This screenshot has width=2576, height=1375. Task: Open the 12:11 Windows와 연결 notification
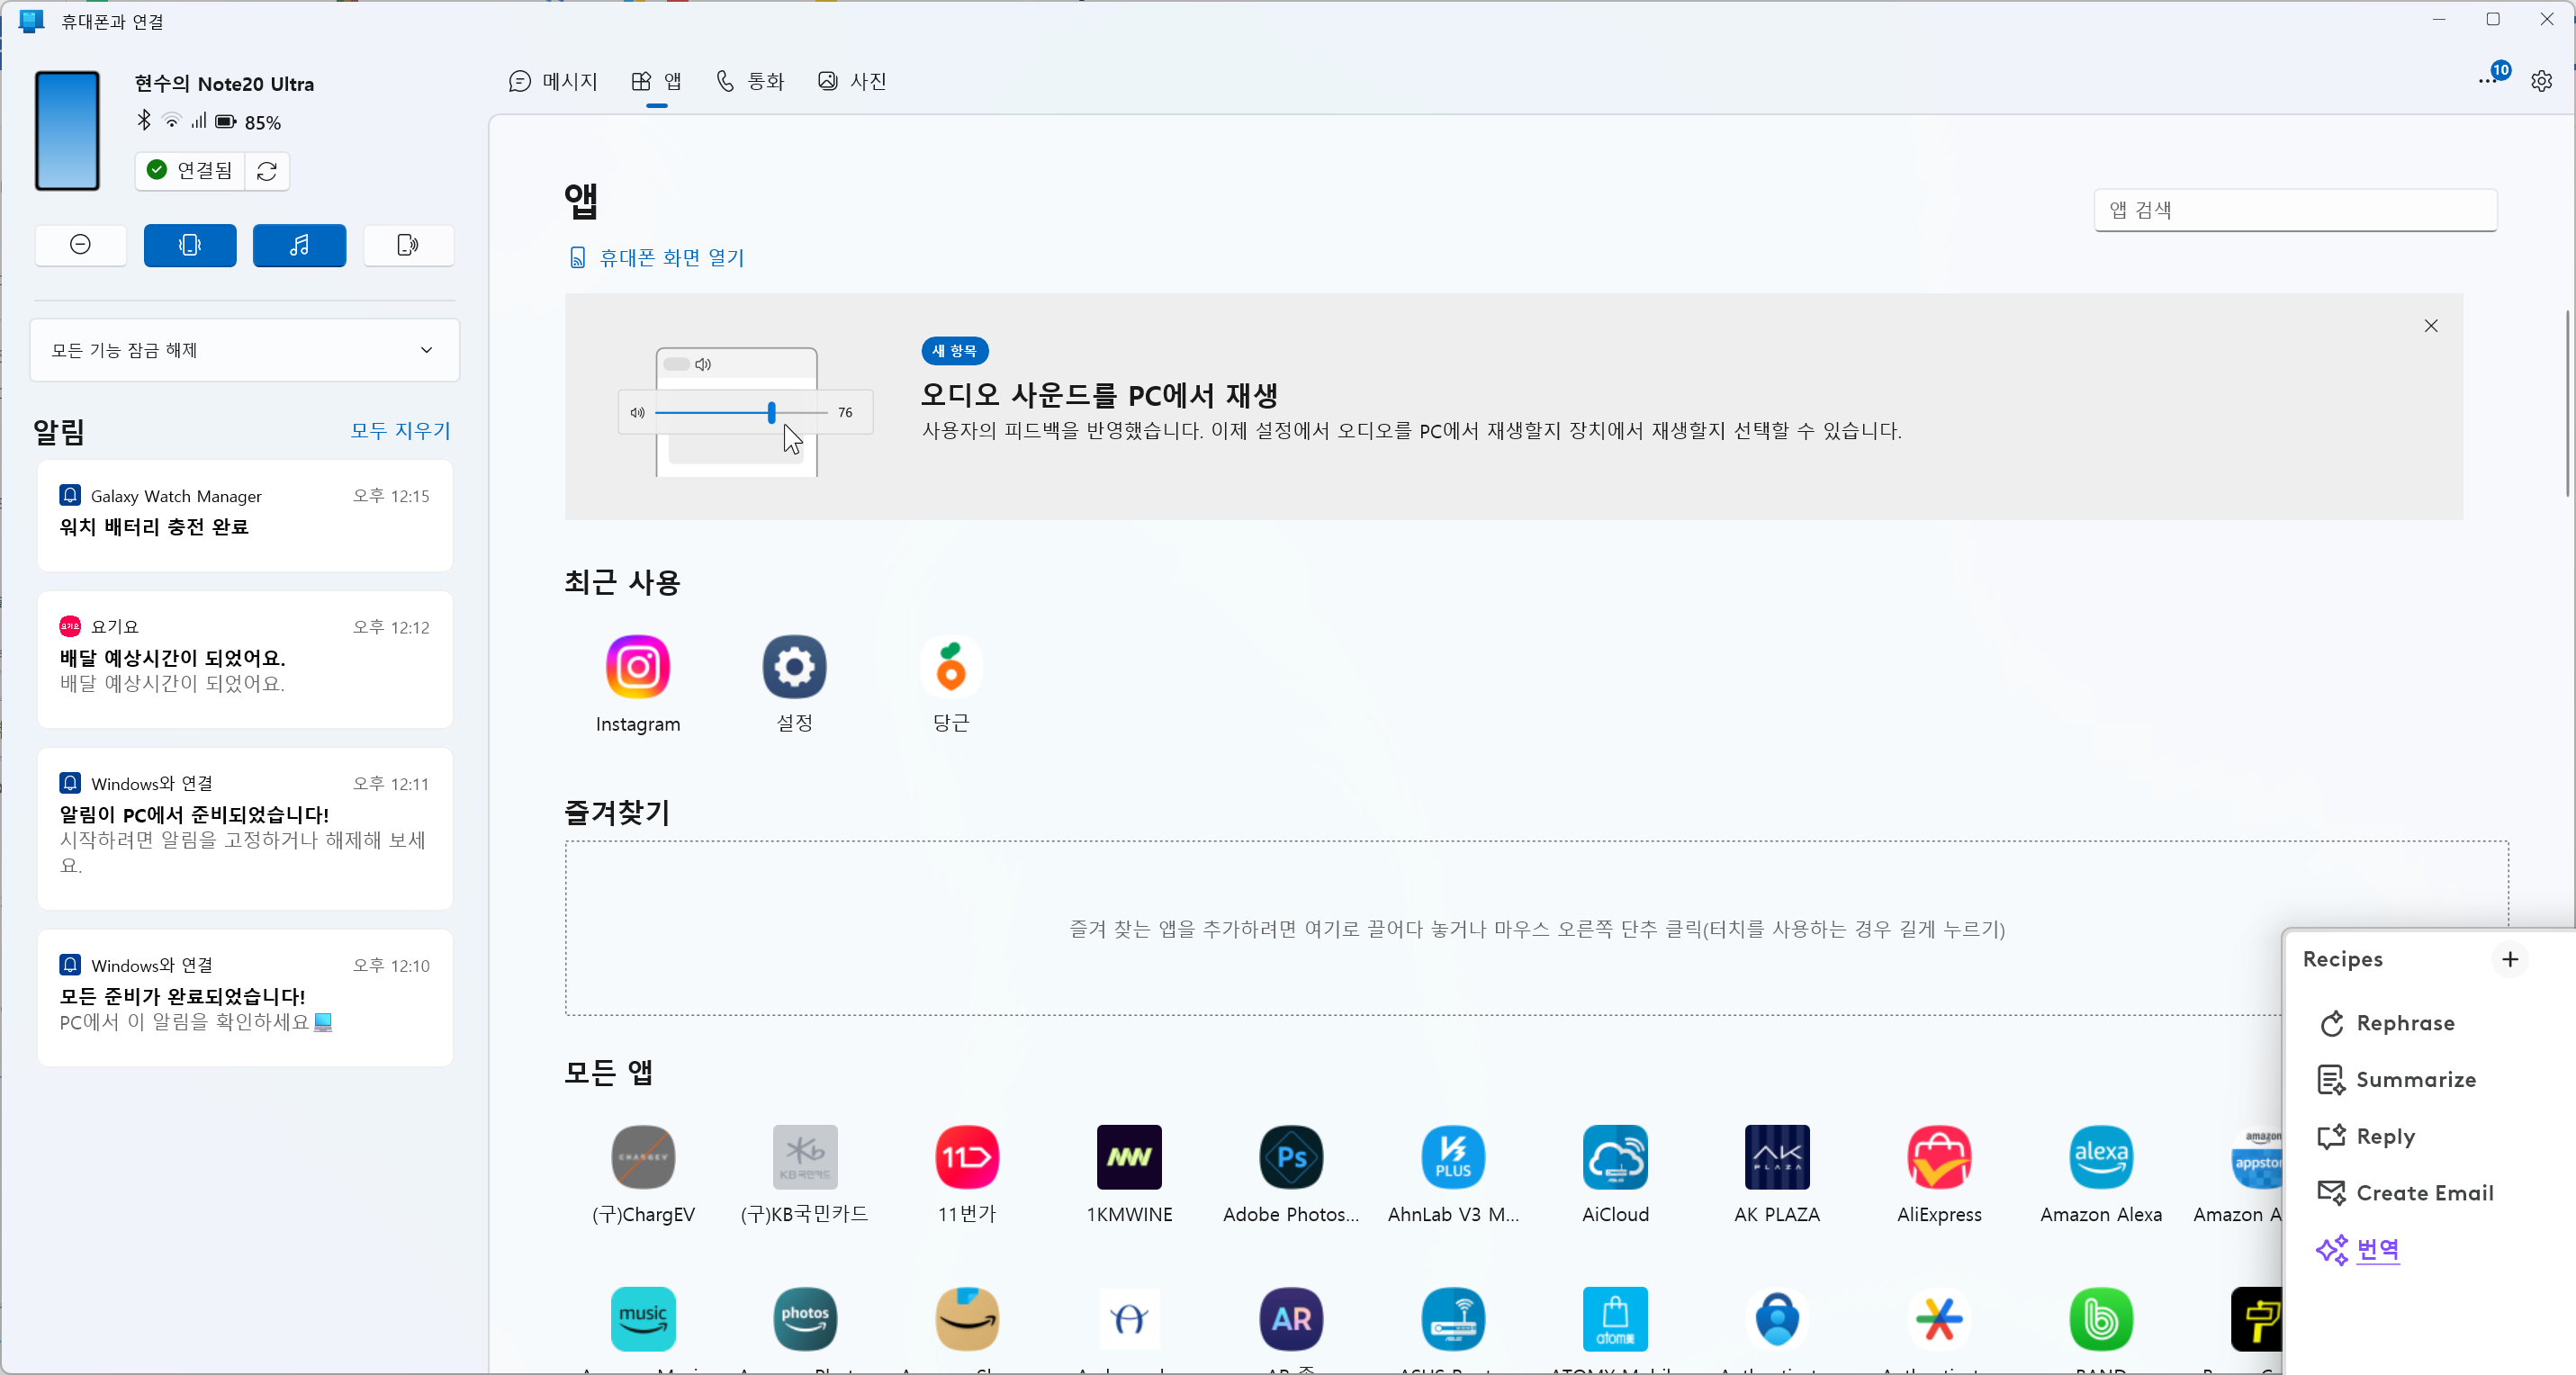pyautogui.click(x=245, y=828)
